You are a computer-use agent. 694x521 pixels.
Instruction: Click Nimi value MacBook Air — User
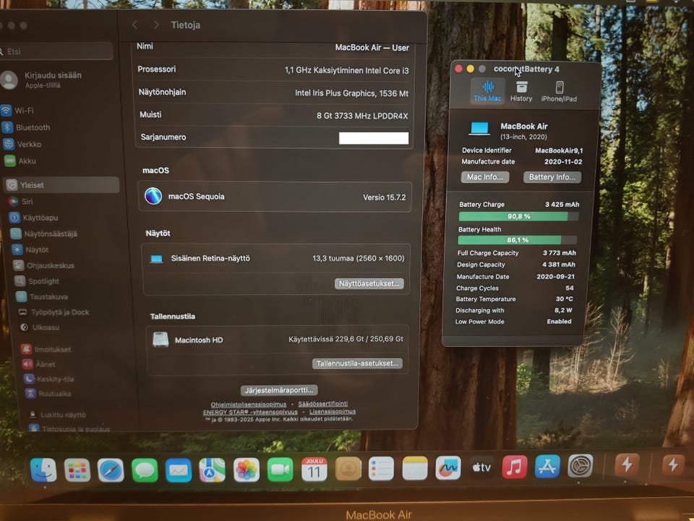[x=372, y=48]
